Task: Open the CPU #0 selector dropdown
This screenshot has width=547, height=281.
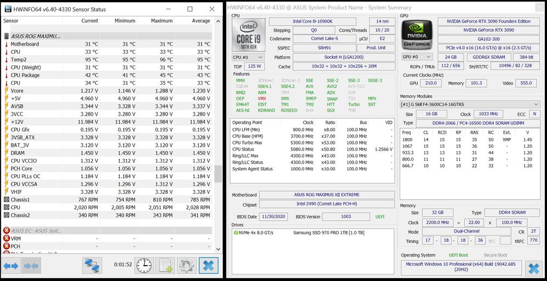Action: point(247,57)
